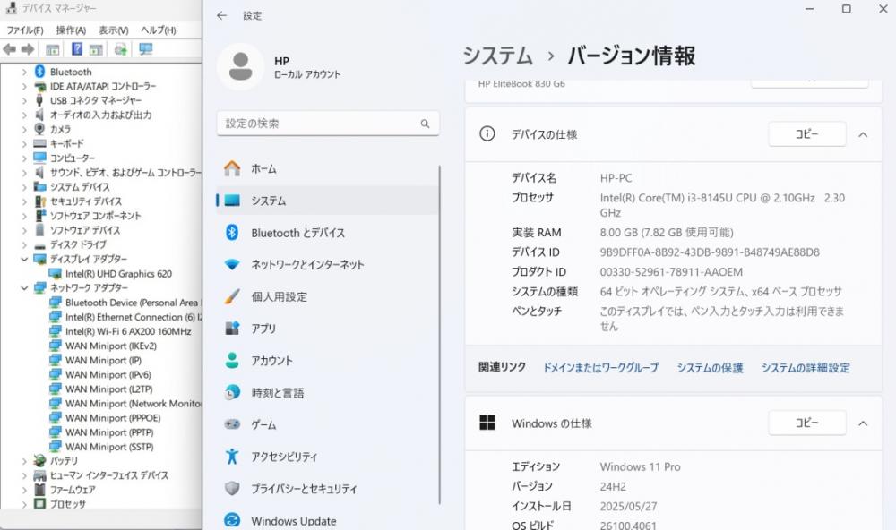Select the セキュリティ デバイス tree item
896x530 pixels.
click(x=86, y=201)
